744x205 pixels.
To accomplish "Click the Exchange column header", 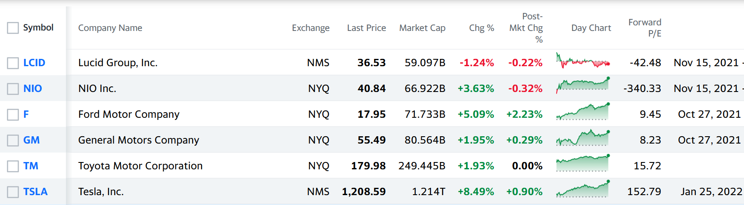I will point(311,28).
